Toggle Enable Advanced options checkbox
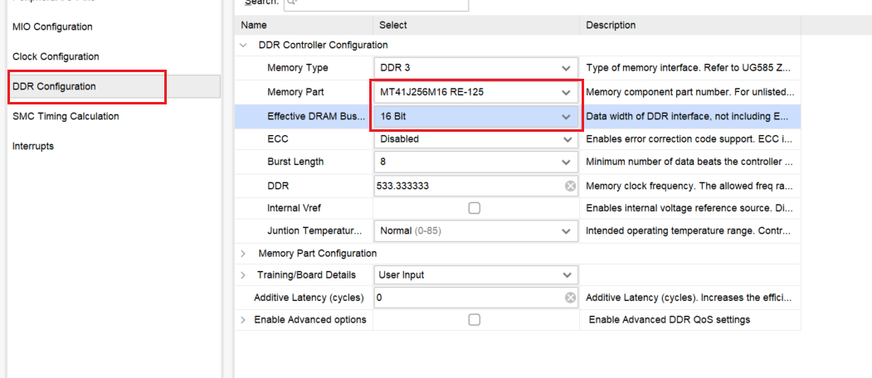872x378 pixels. pyautogui.click(x=475, y=320)
